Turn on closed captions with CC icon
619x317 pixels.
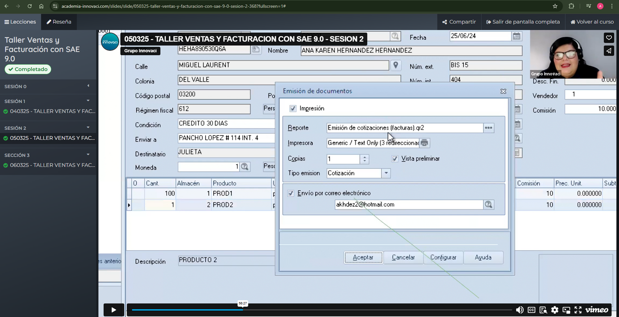[x=531, y=310]
